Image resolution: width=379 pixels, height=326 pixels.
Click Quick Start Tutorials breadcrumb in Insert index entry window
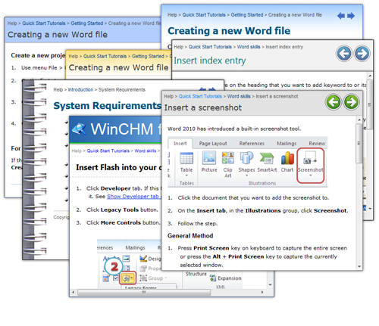(x=210, y=47)
